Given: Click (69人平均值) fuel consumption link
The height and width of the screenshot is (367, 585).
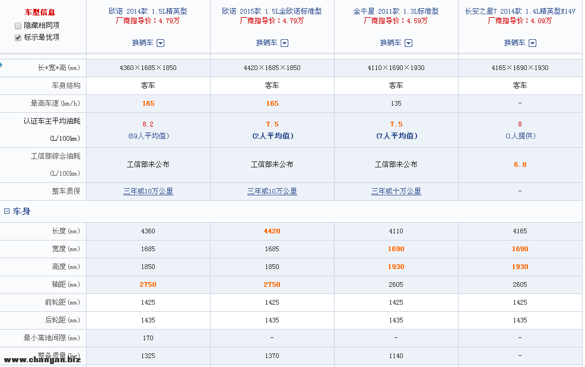Looking at the screenshot, I should [148, 136].
